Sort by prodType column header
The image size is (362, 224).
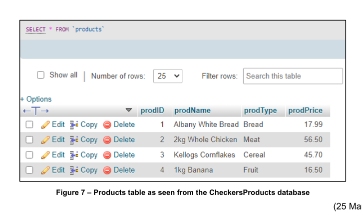pos(261,110)
